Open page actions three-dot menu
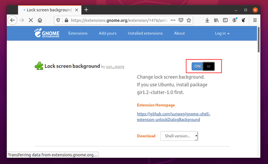The height and width of the screenshot is (164, 268). (173, 20)
